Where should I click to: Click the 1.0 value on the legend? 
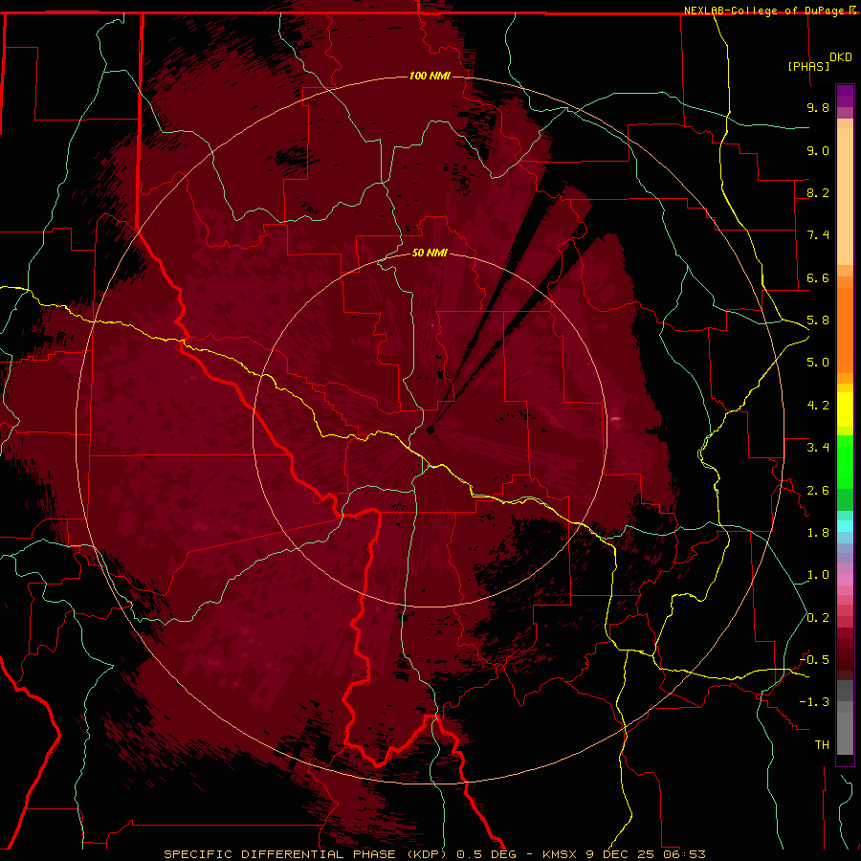[x=818, y=575]
